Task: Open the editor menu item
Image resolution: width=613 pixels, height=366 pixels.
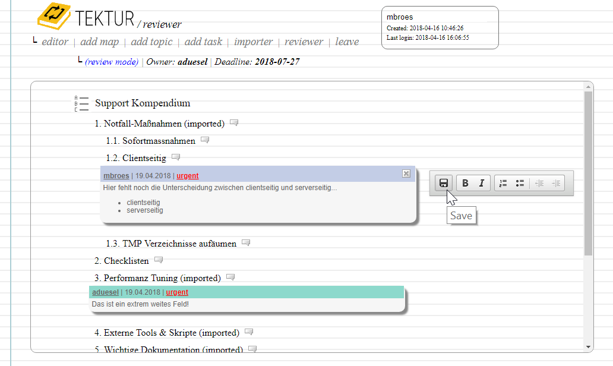Action: click(55, 42)
